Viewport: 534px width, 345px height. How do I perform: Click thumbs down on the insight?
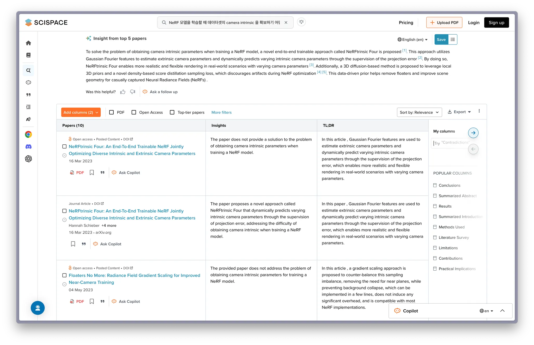tap(133, 92)
